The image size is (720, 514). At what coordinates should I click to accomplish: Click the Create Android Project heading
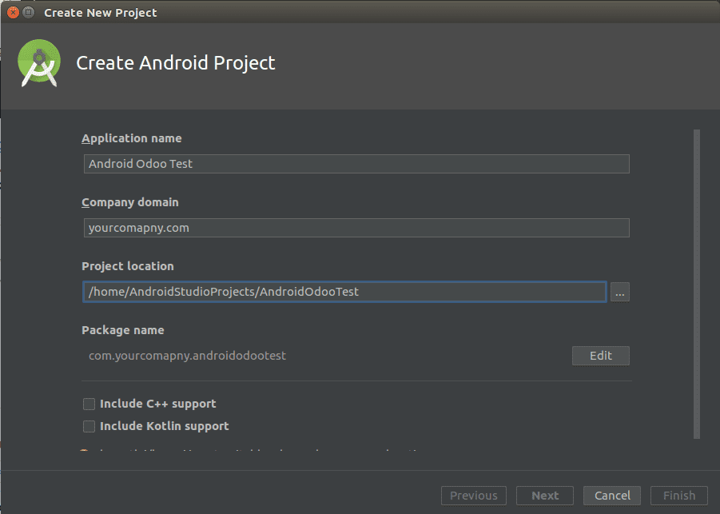point(176,63)
